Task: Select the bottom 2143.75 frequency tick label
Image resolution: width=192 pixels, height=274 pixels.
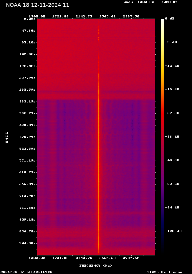Action: 84,258
